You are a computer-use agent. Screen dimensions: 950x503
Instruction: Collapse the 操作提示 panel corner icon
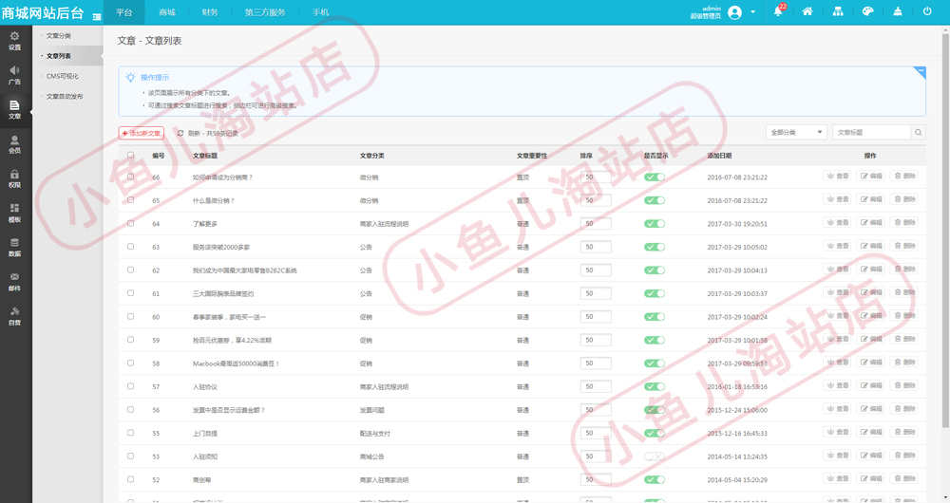click(x=920, y=72)
